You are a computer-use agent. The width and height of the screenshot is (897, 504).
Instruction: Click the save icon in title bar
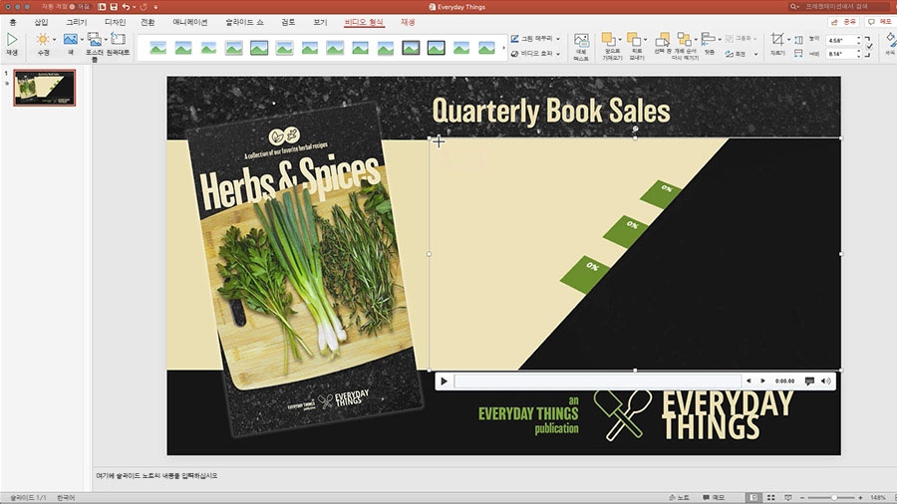pyautogui.click(x=114, y=7)
